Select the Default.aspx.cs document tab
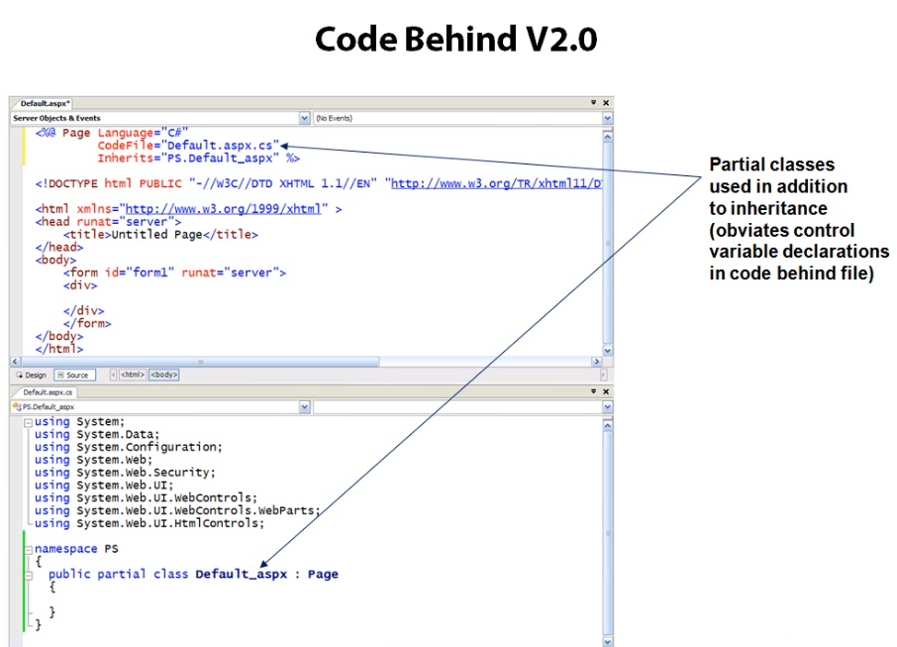The height and width of the screenshot is (647, 897). point(47,391)
